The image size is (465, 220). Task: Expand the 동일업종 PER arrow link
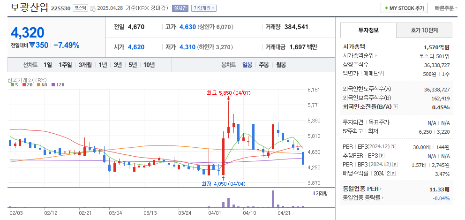[x=381, y=189]
